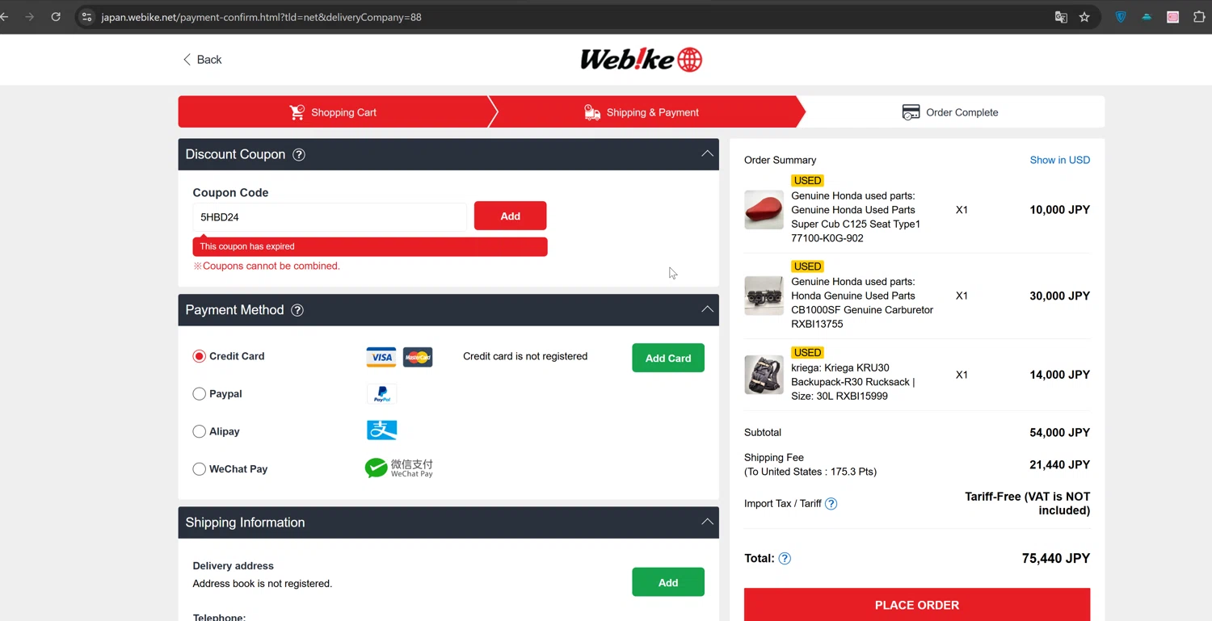This screenshot has height=621, width=1212.
Task: Click the Total help question icon
Action: pos(785,558)
